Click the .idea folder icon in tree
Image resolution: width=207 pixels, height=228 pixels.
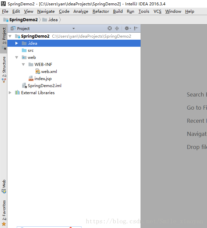tap(24, 43)
